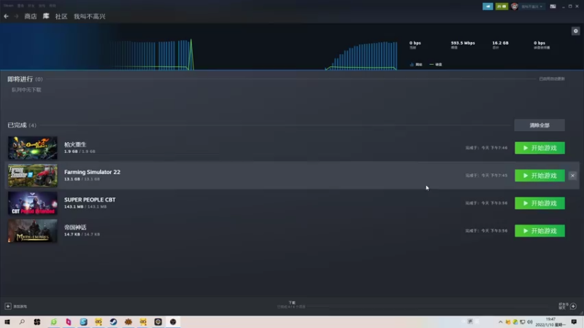Screen dimensions: 584x328
Task: Click 清除全部 clear all button
Action: click(x=539, y=125)
